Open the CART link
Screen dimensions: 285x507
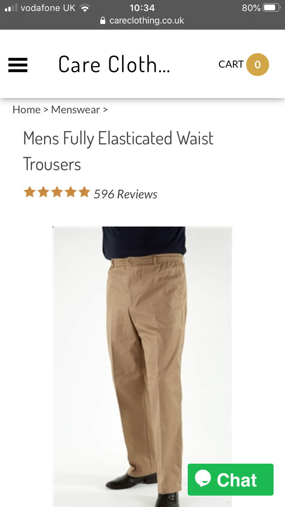coord(231,65)
